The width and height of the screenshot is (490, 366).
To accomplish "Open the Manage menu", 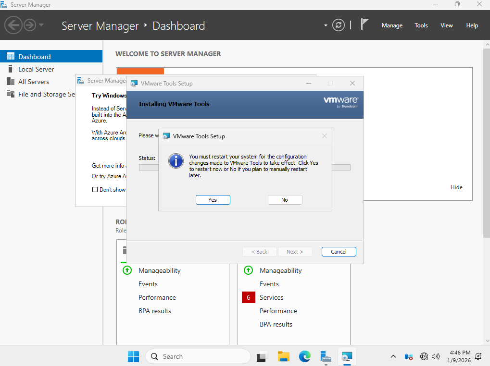I will [392, 25].
